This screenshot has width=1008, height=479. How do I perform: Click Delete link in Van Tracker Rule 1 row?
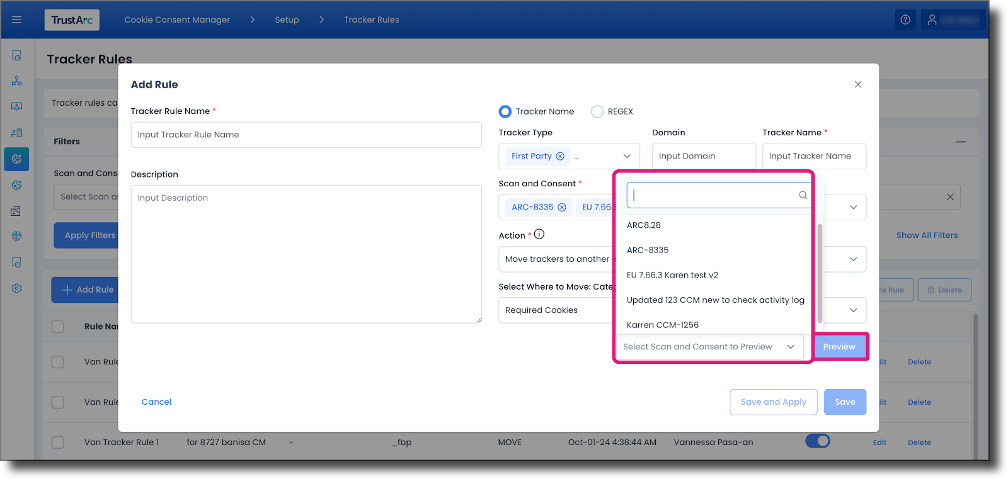[919, 442]
